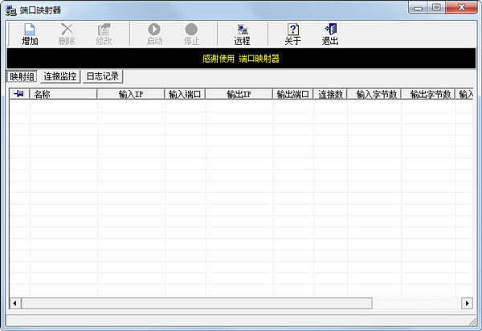The height and width of the screenshot is (331, 482).
Task: Switch to the 映射组 tab
Action: pyautogui.click(x=22, y=76)
